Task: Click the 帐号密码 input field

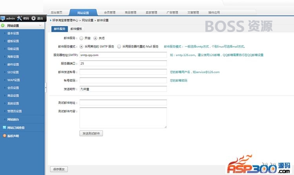Action: 123,80
